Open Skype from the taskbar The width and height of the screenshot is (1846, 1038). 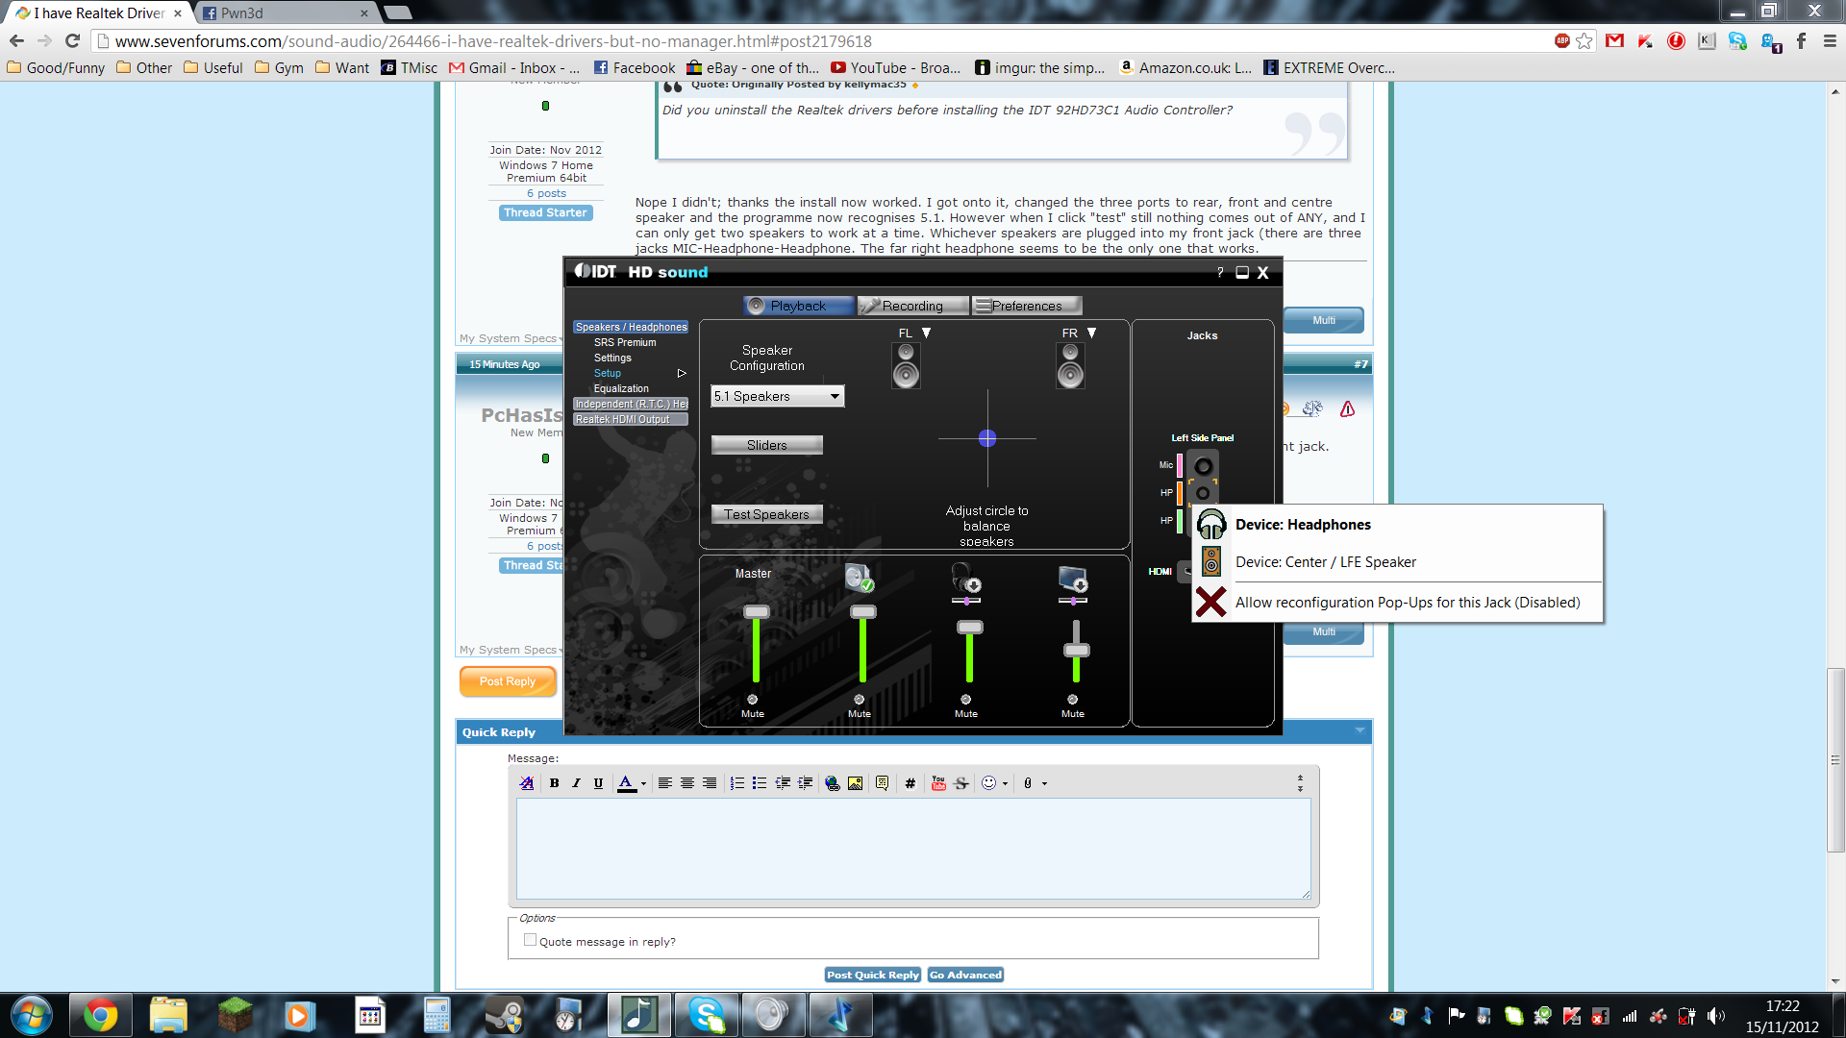coord(707,1015)
